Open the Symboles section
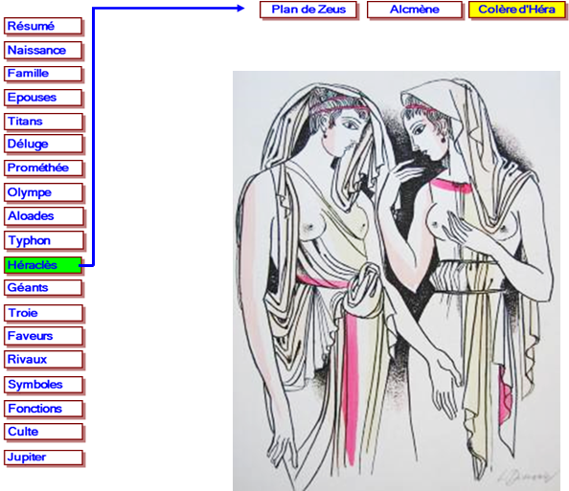569x491 pixels. [x=43, y=385]
